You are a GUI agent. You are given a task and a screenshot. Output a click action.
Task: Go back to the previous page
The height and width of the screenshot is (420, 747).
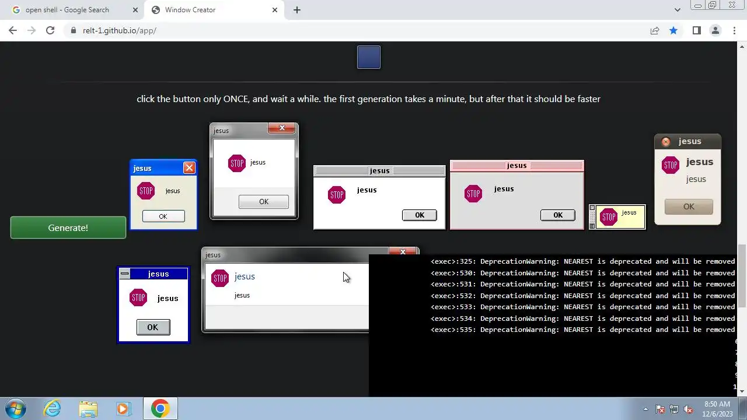click(13, 30)
